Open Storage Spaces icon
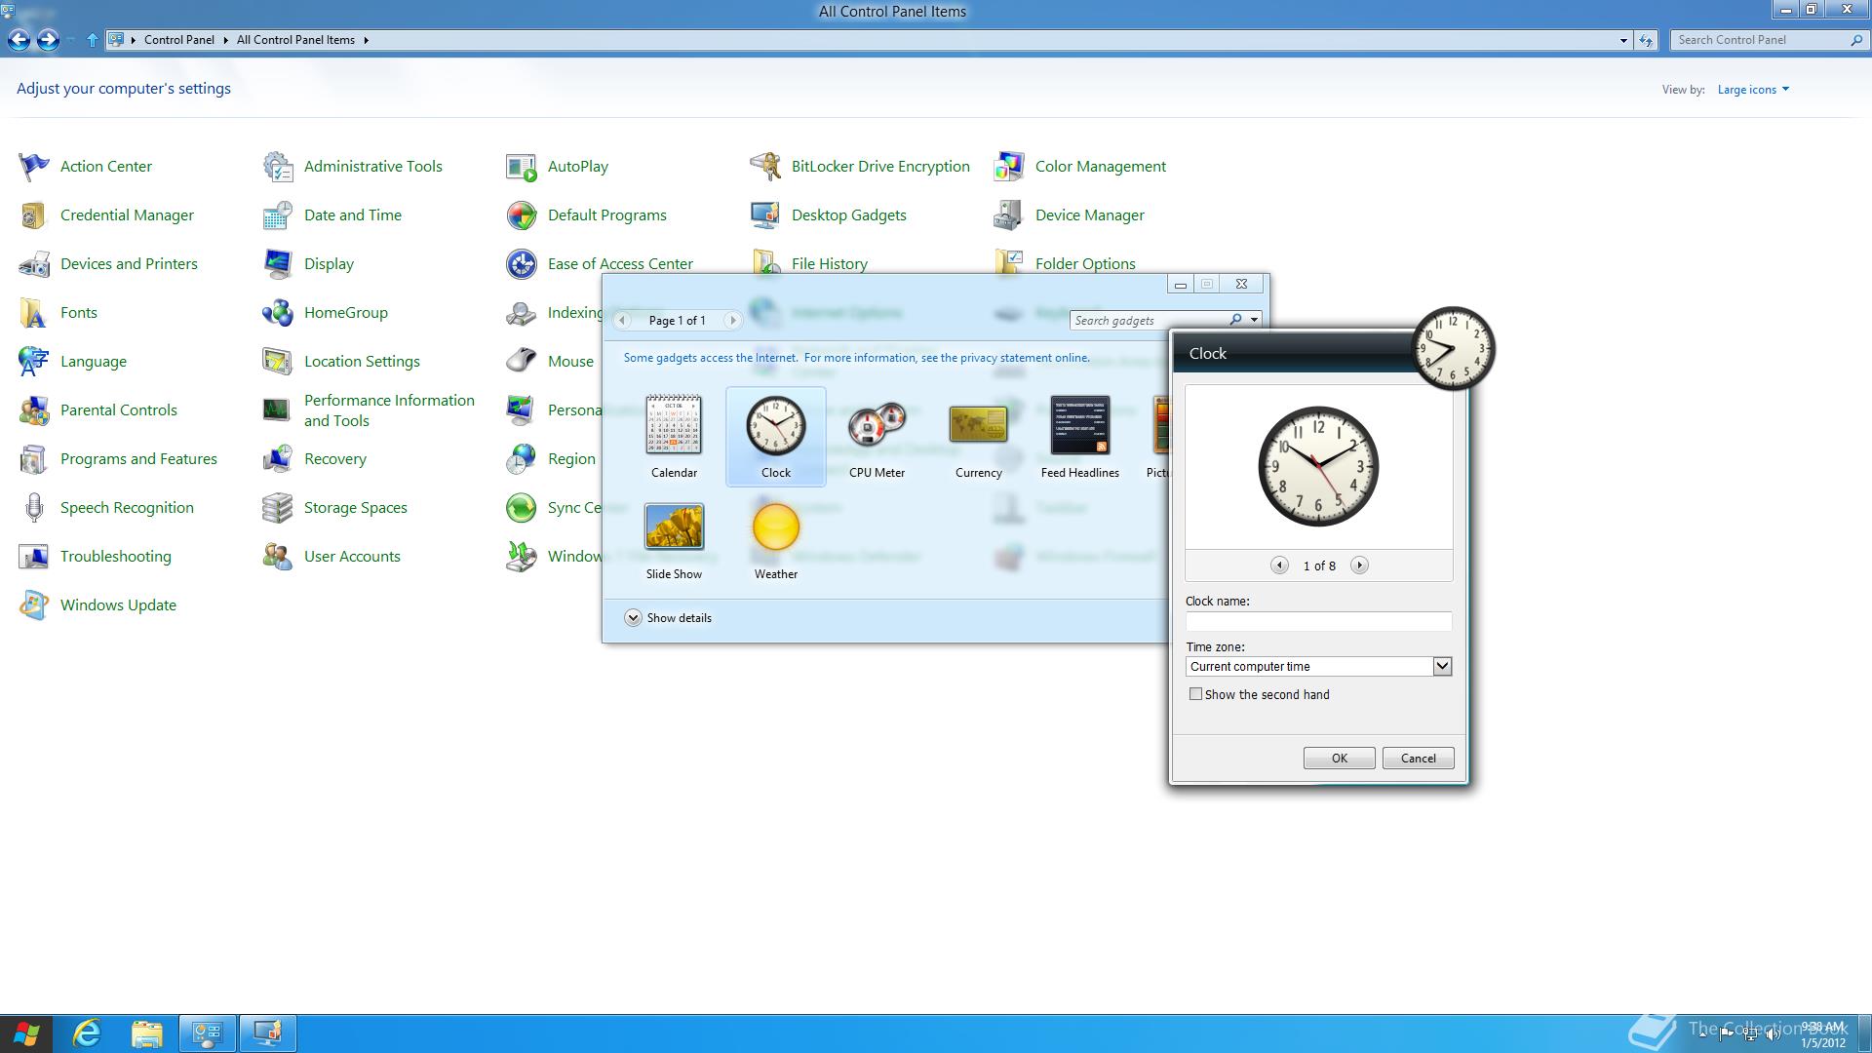 [278, 508]
